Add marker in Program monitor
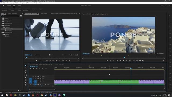 coord(107,61)
